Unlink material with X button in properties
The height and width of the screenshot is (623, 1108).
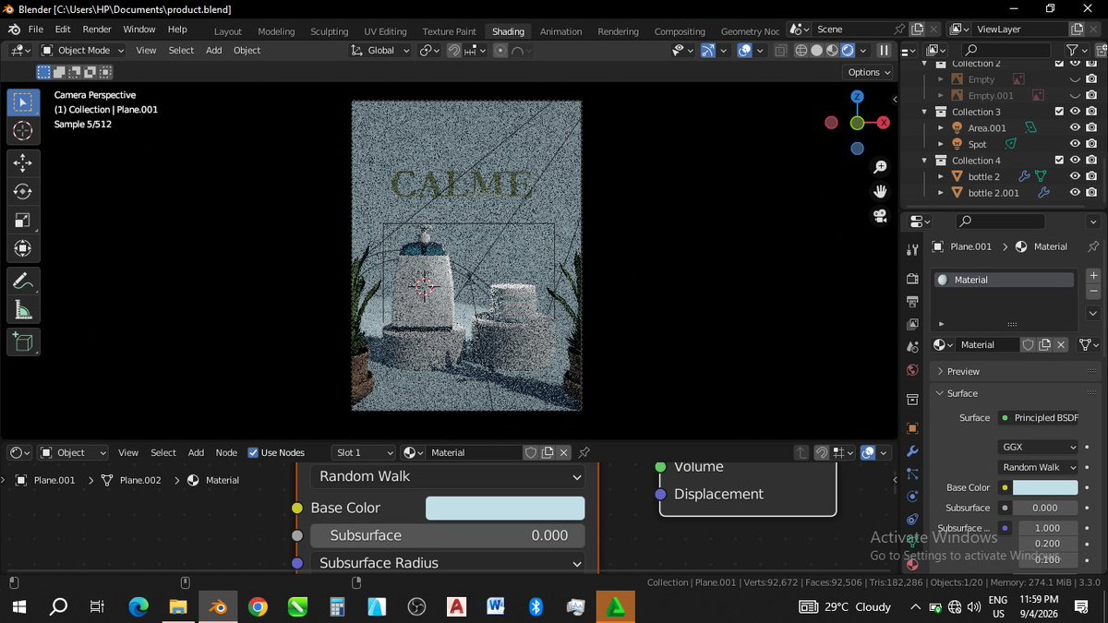(x=1061, y=344)
